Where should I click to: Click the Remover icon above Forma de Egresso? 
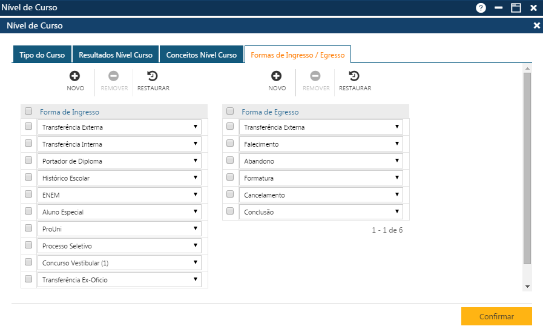coord(315,76)
